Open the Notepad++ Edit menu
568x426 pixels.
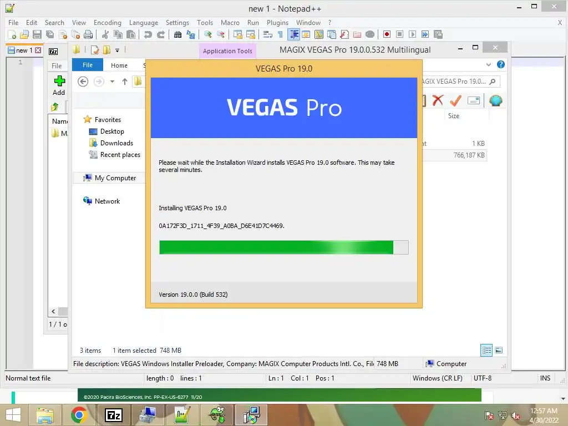pyautogui.click(x=32, y=22)
